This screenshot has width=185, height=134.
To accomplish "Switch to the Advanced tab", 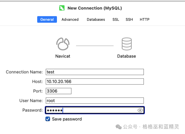I will point(70,19).
